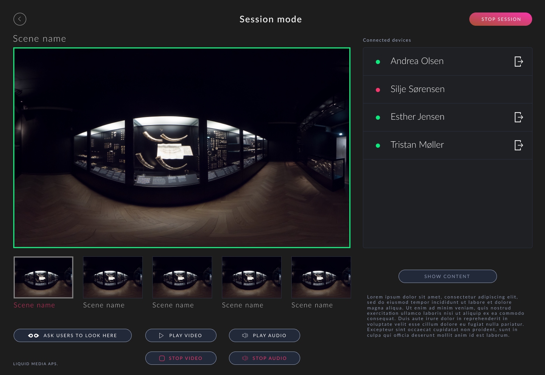Click Ask Users To Look Here

[x=73, y=336]
